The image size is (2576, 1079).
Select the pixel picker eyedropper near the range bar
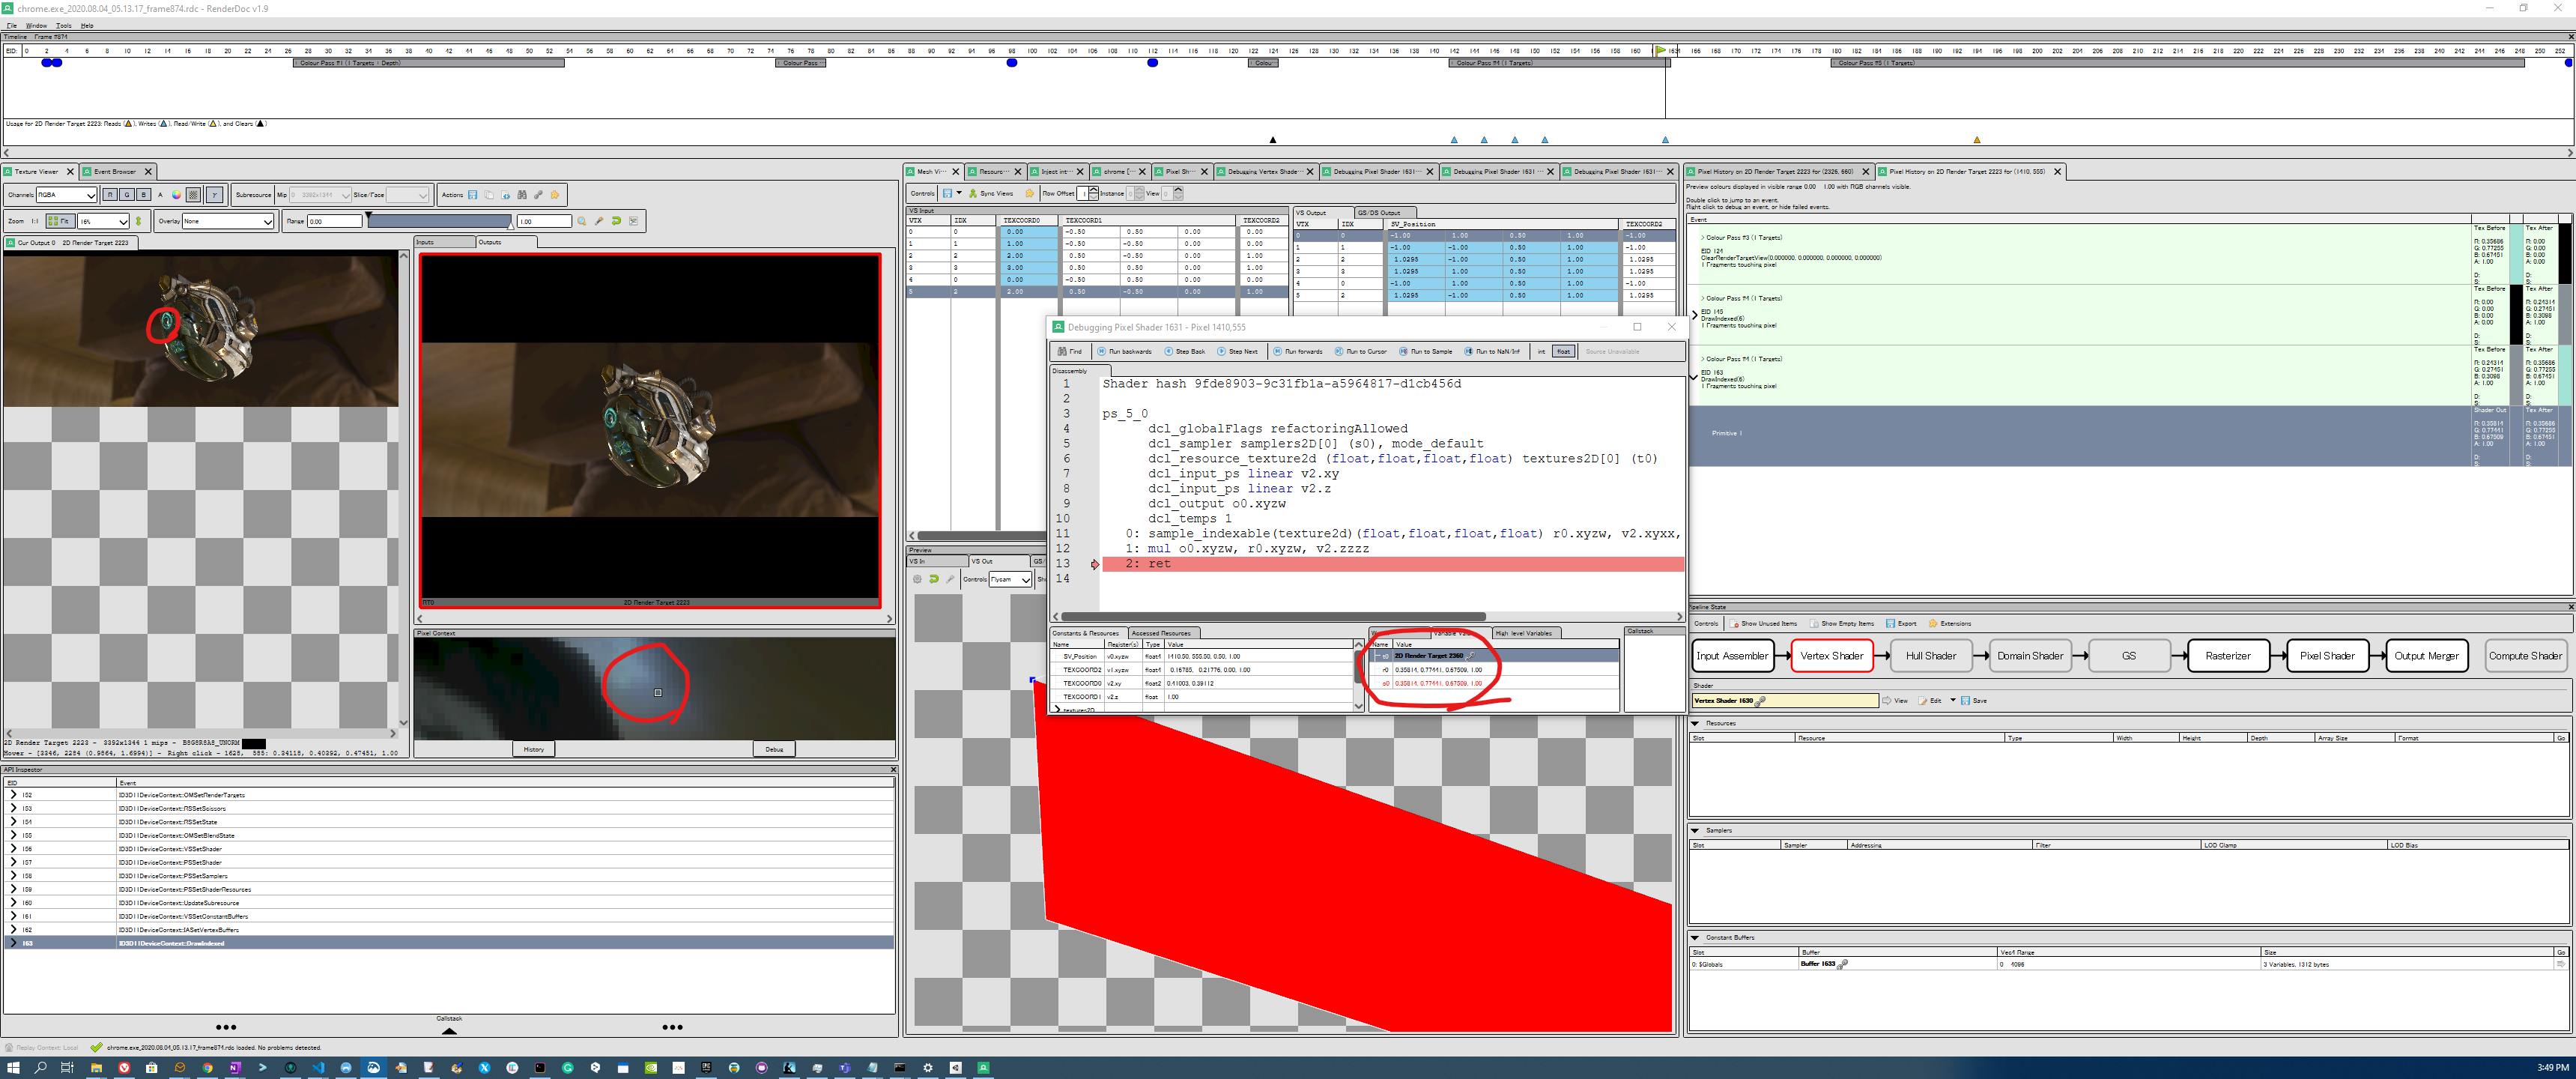599,221
